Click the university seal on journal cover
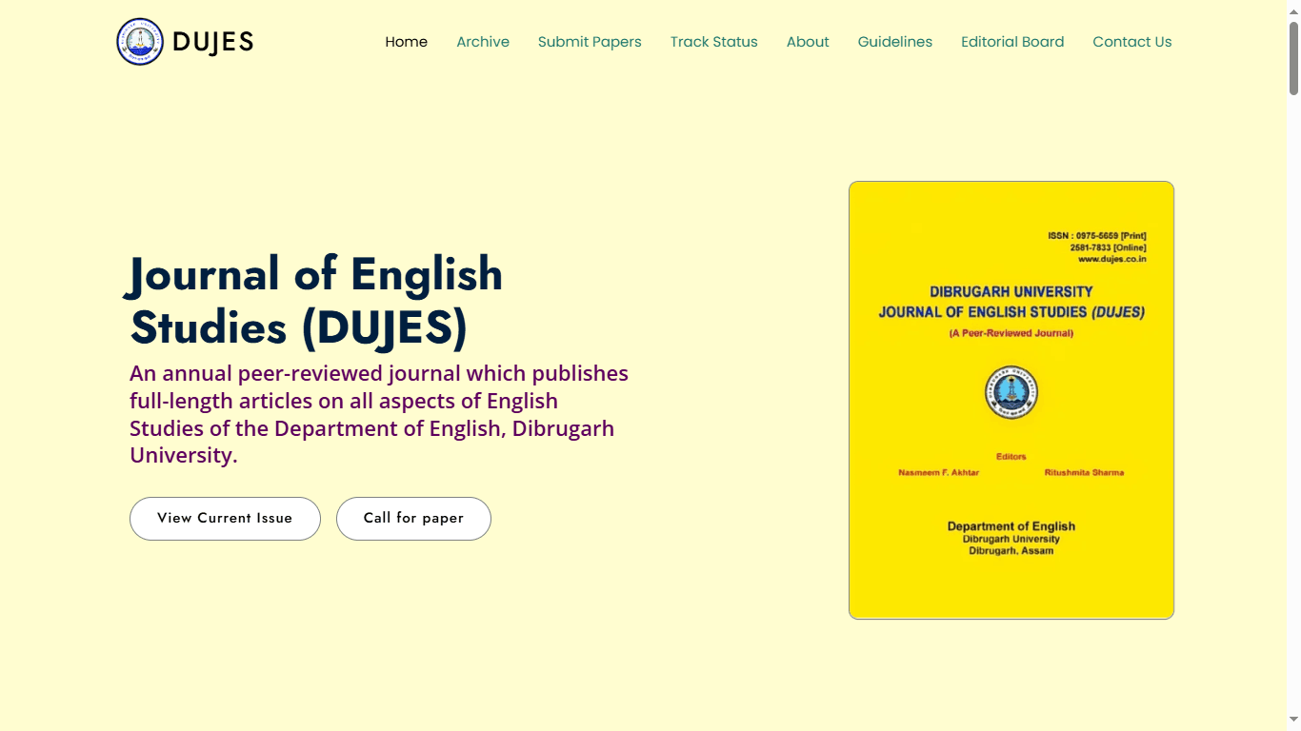Image resolution: width=1301 pixels, height=731 pixels. tap(1011, 393)
